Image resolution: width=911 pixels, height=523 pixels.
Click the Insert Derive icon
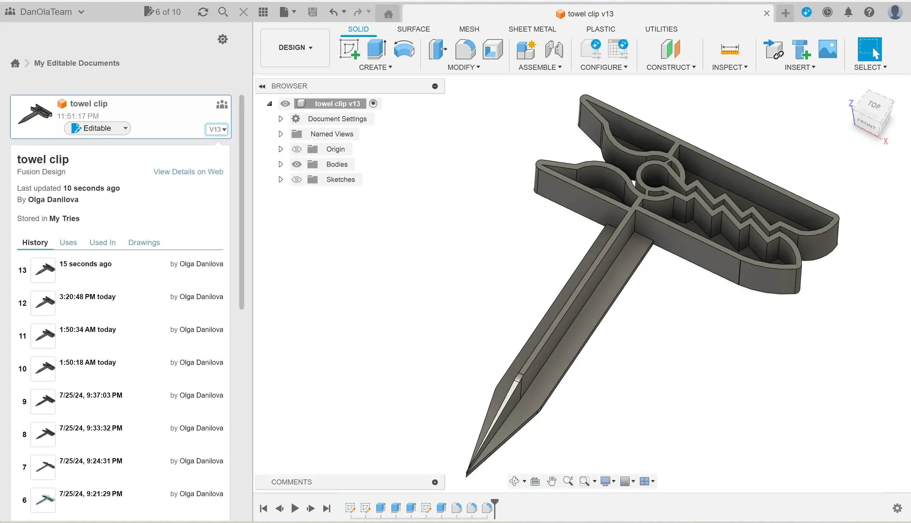[x=774, y=49]
